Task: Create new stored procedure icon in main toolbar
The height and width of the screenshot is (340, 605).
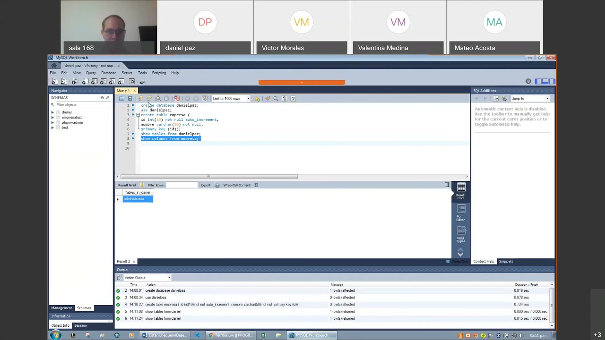Action: pos(112,82)
